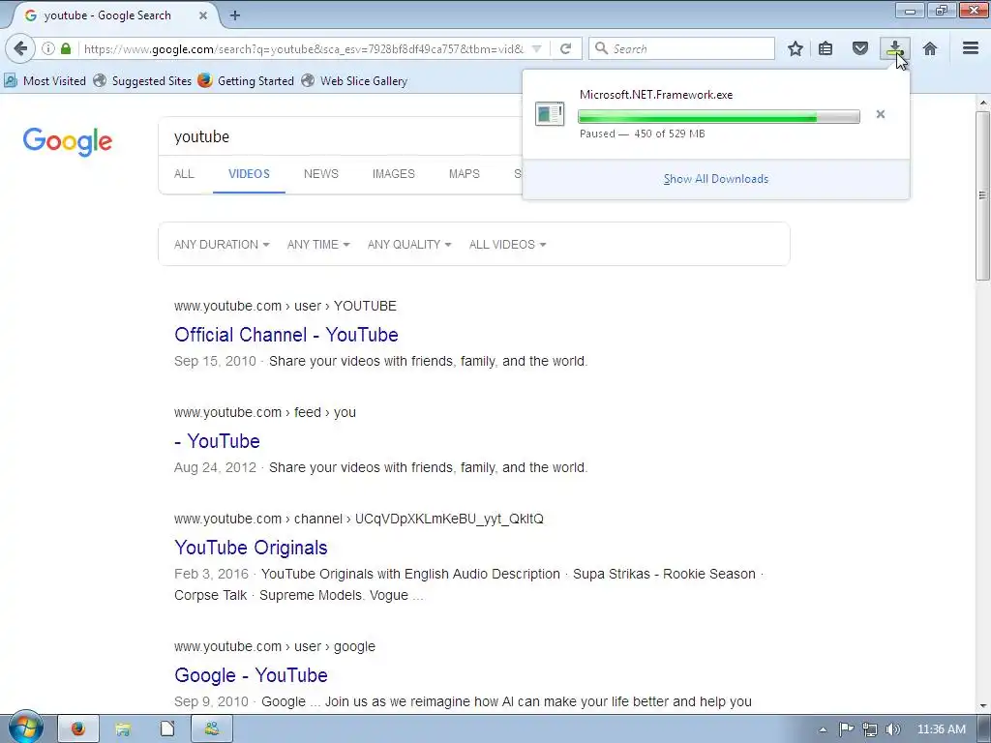Click the 'Sep 15, 2010' date text
This screenshot has width=991, height=743.
(215, 362)
